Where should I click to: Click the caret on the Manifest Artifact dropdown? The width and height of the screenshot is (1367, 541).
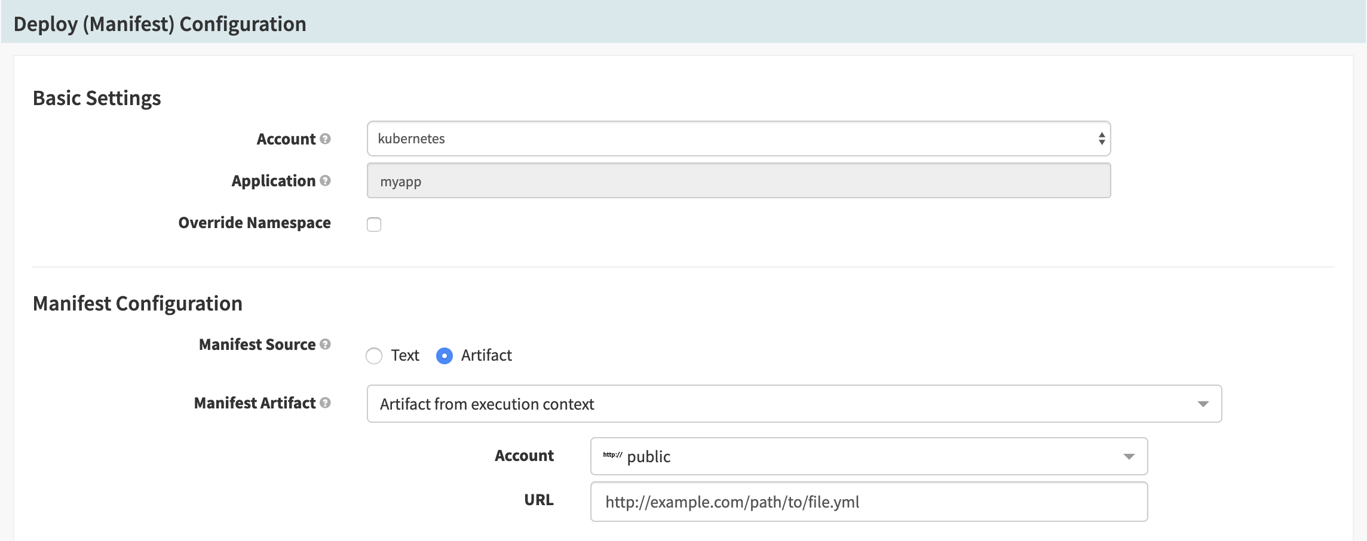(x=1204, y=404)
